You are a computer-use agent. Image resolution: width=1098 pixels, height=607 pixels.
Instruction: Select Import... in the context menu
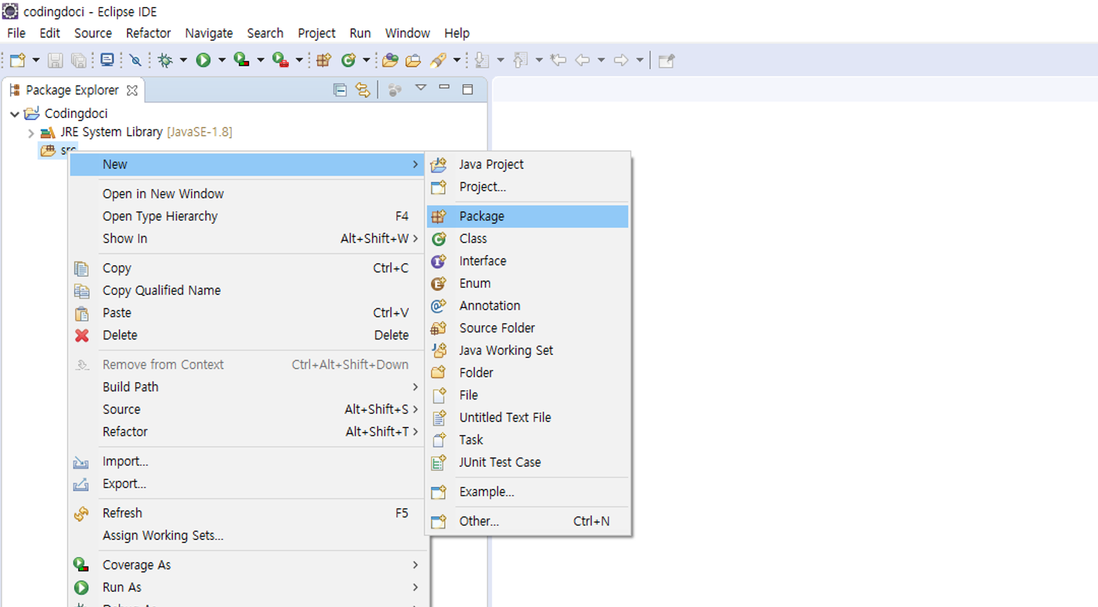(246, 461)
